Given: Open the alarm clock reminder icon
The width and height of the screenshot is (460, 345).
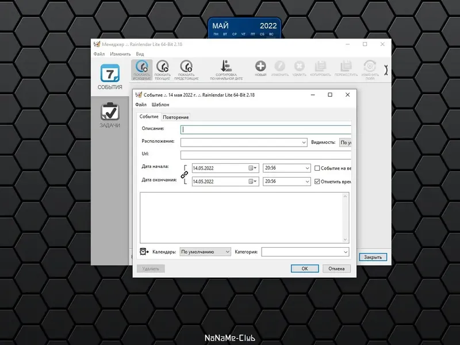Looking at the screenshot, I should pyautogui.click(x=144, y=251).
